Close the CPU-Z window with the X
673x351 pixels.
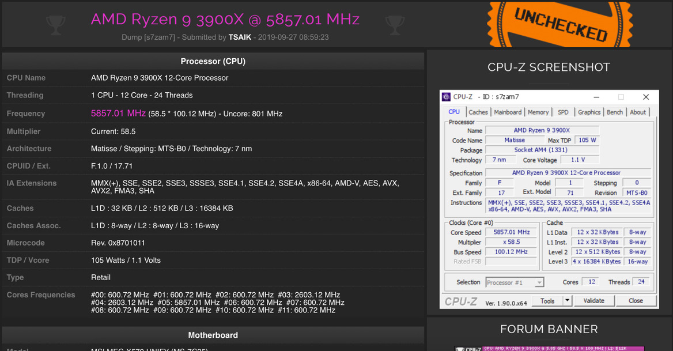[x=645, y=97]
